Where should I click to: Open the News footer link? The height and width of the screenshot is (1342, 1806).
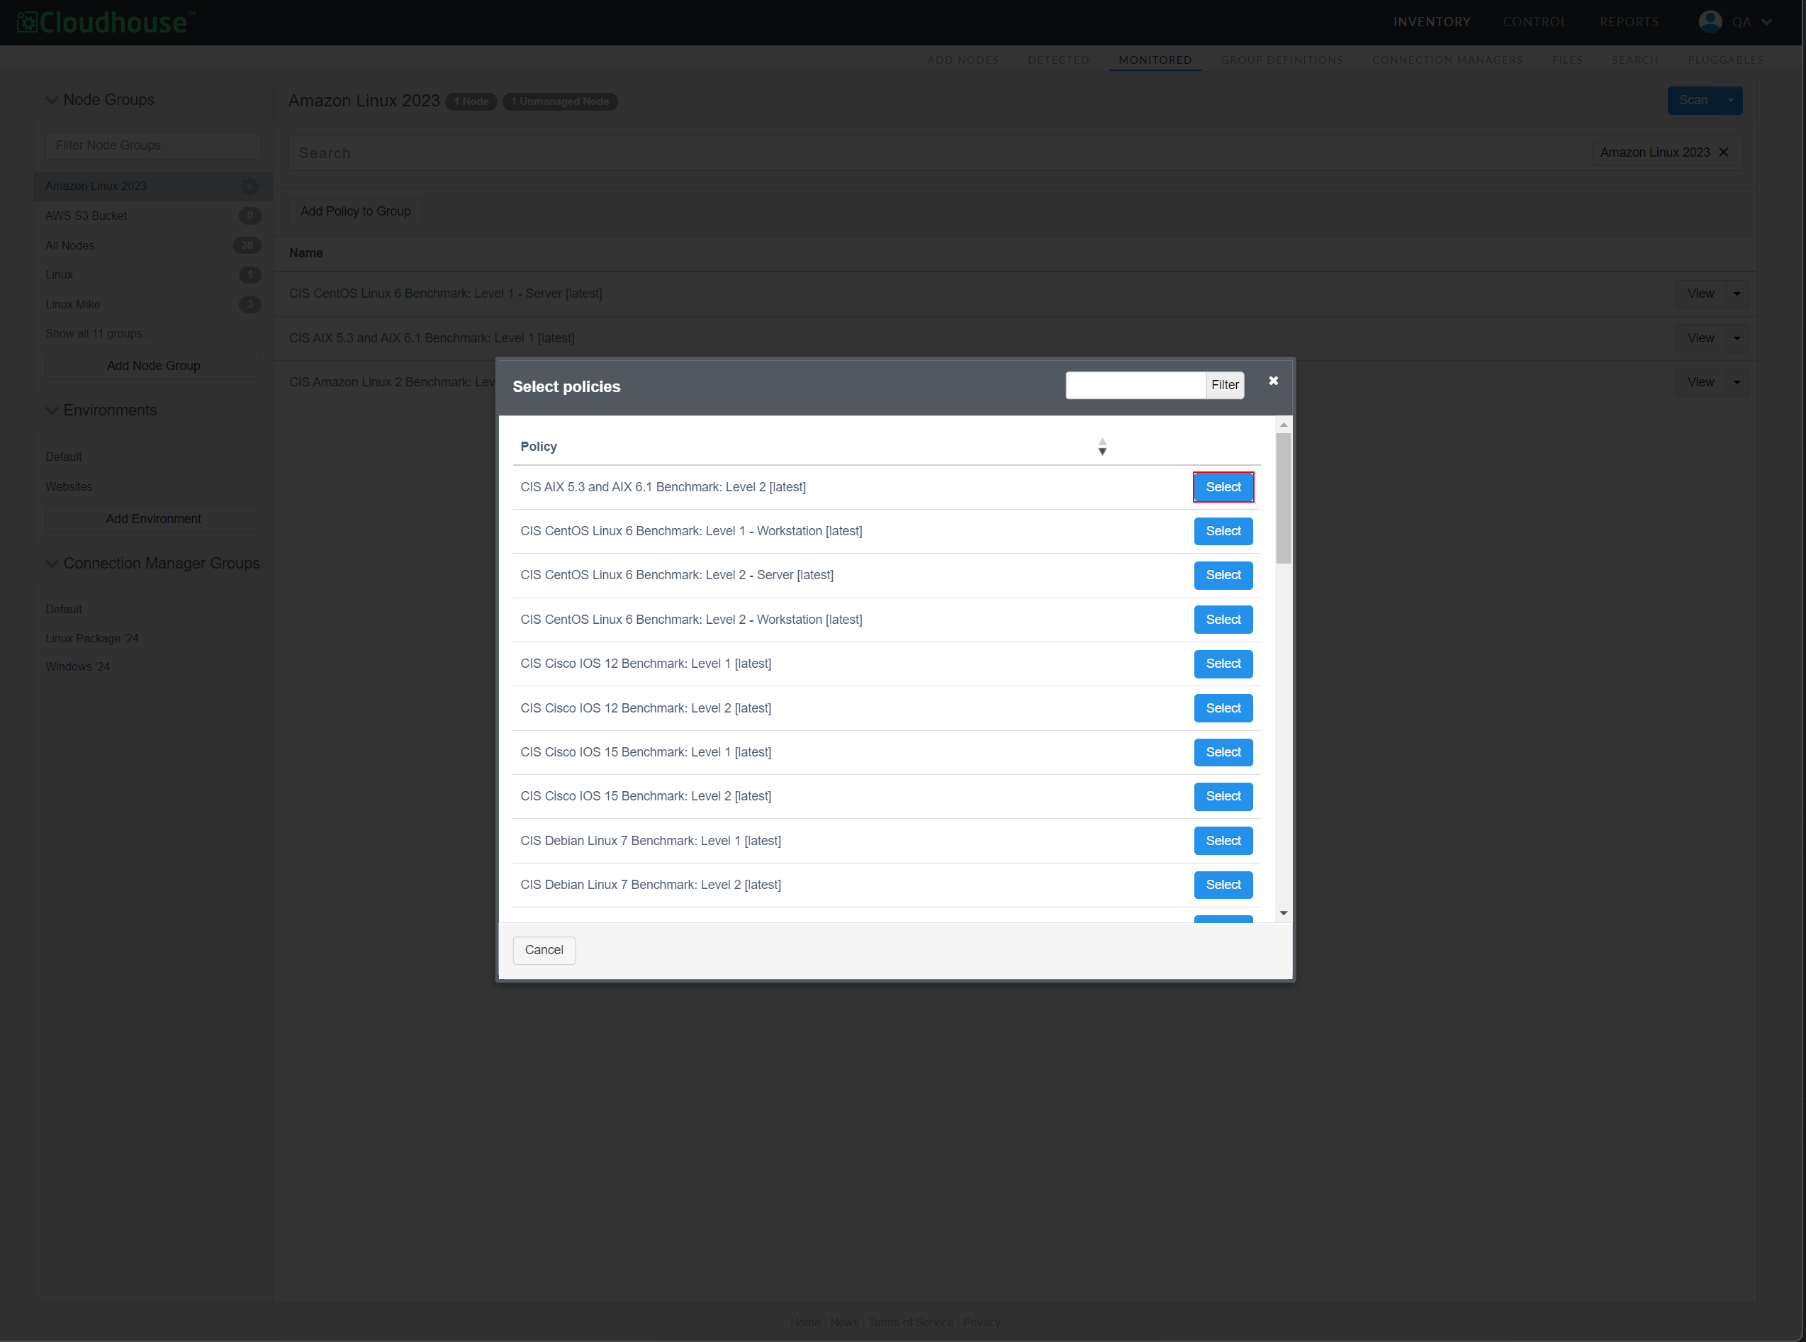point(843,1322)
